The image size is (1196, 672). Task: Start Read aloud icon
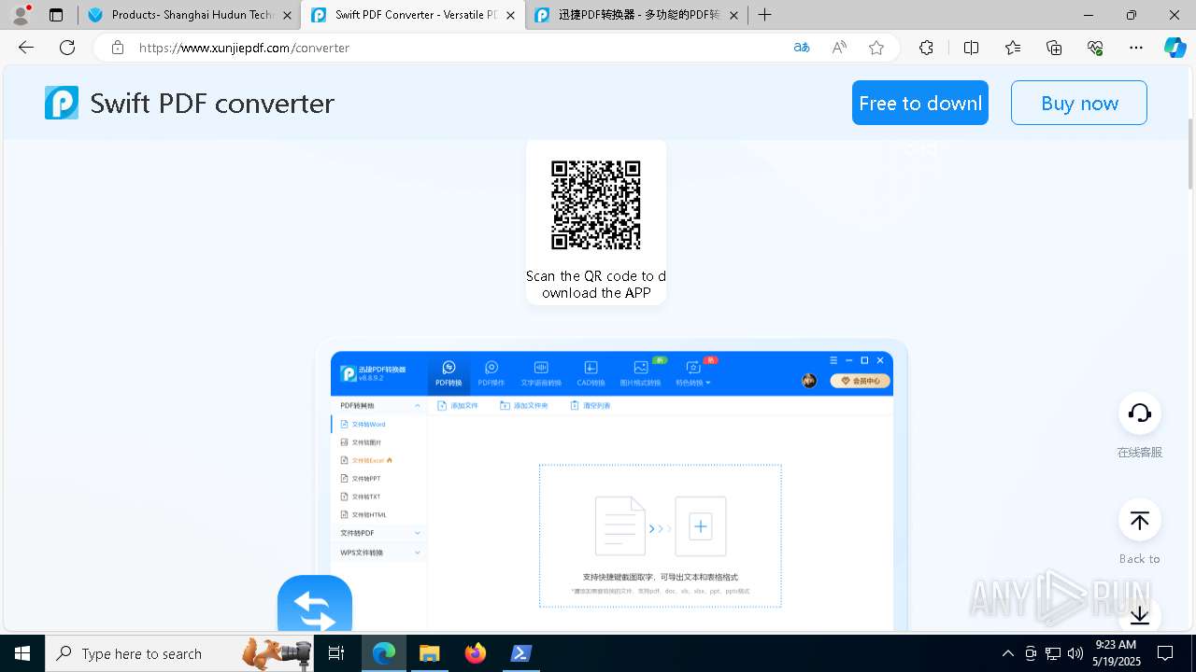point(839,48)
